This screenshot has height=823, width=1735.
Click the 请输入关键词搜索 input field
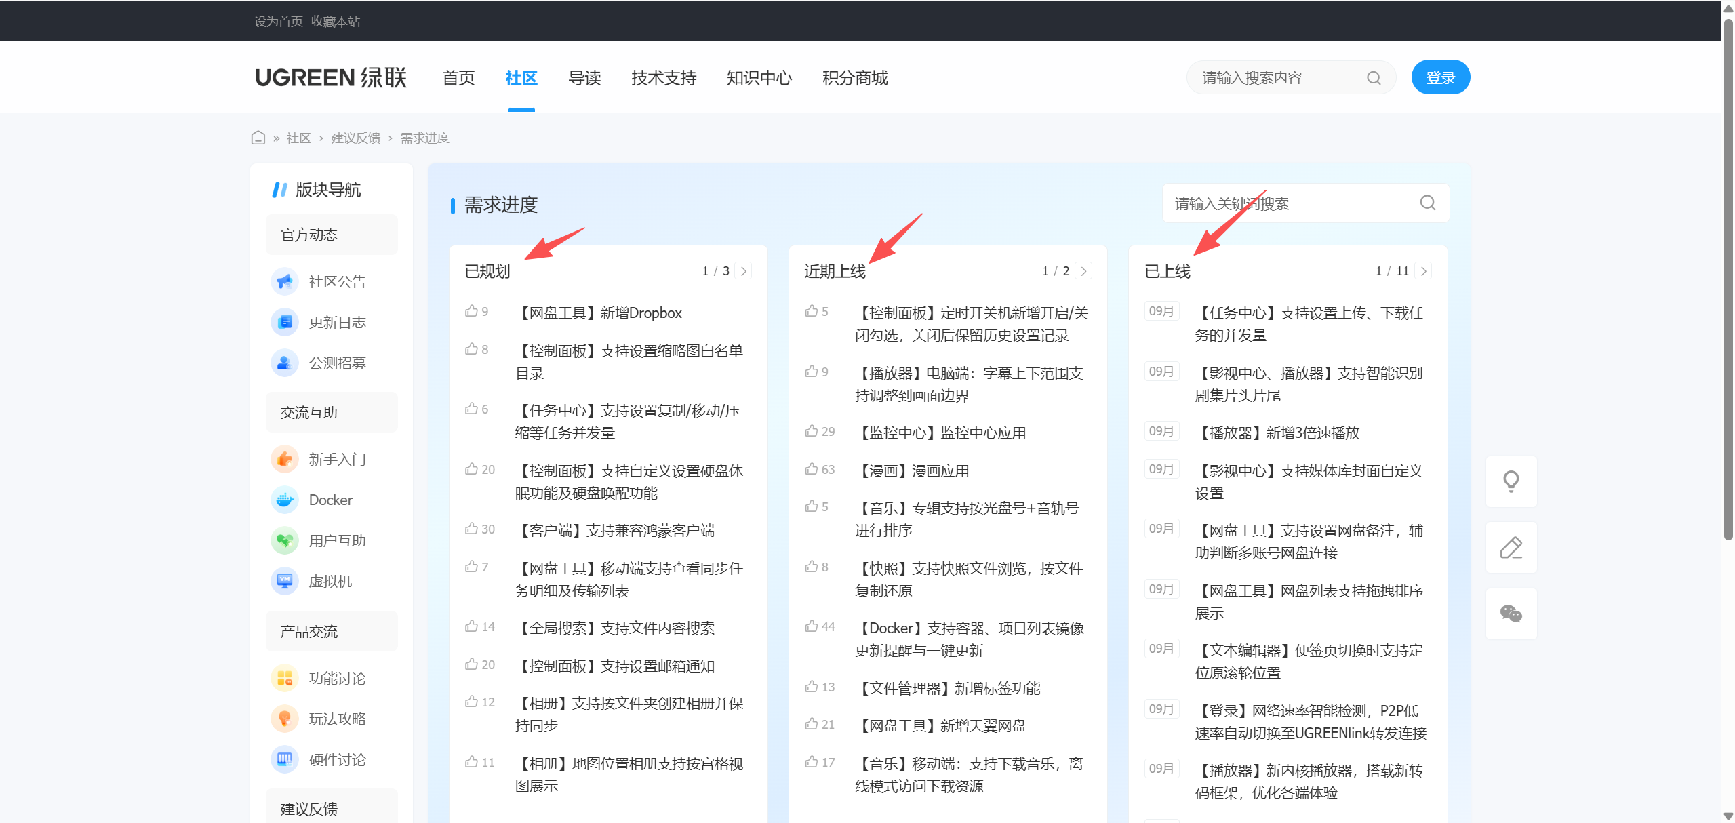[x=1288, y=203]
